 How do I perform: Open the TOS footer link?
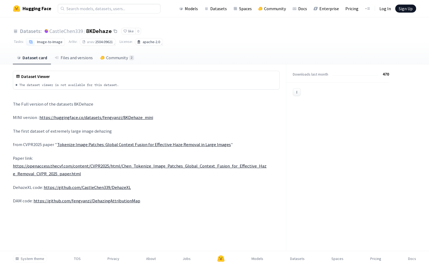pos(77,259)
